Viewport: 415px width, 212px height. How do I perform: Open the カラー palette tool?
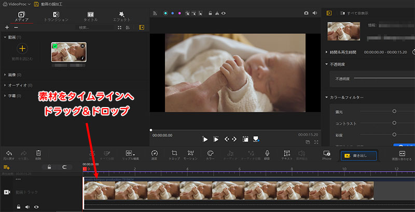click(210, 155)
